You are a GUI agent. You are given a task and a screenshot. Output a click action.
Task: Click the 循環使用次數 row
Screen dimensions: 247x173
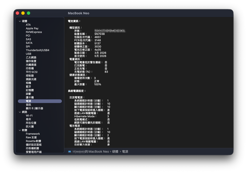pyautogui.click(x=85, y=78)
